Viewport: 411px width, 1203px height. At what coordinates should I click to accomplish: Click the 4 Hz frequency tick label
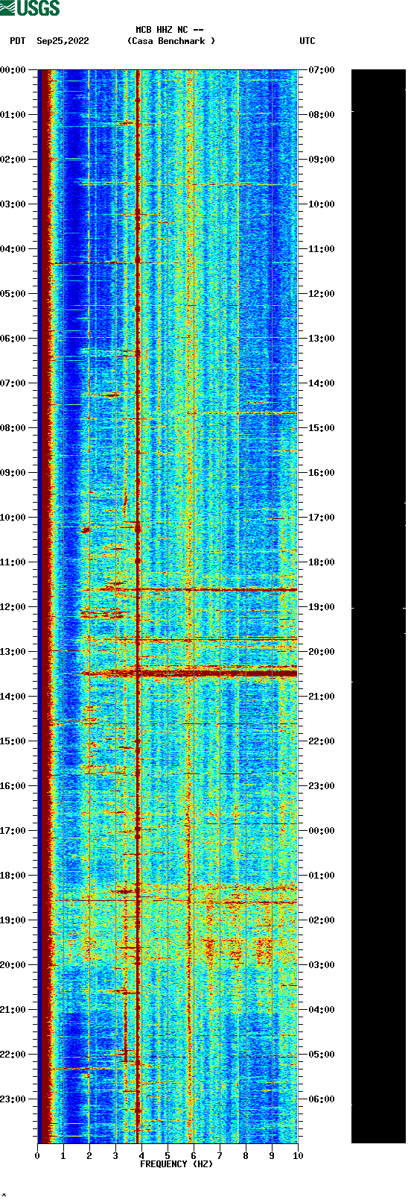(x=141, y=1156)
